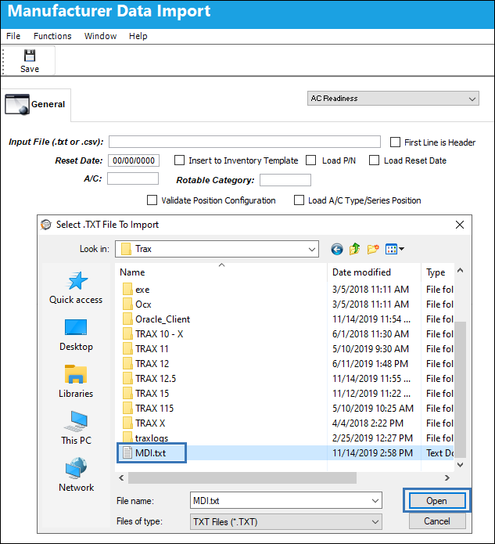Click the vertical scrollbar thumb in file list
The width and height of the screenshot is (495, 544).
click(x=460, y=389)
